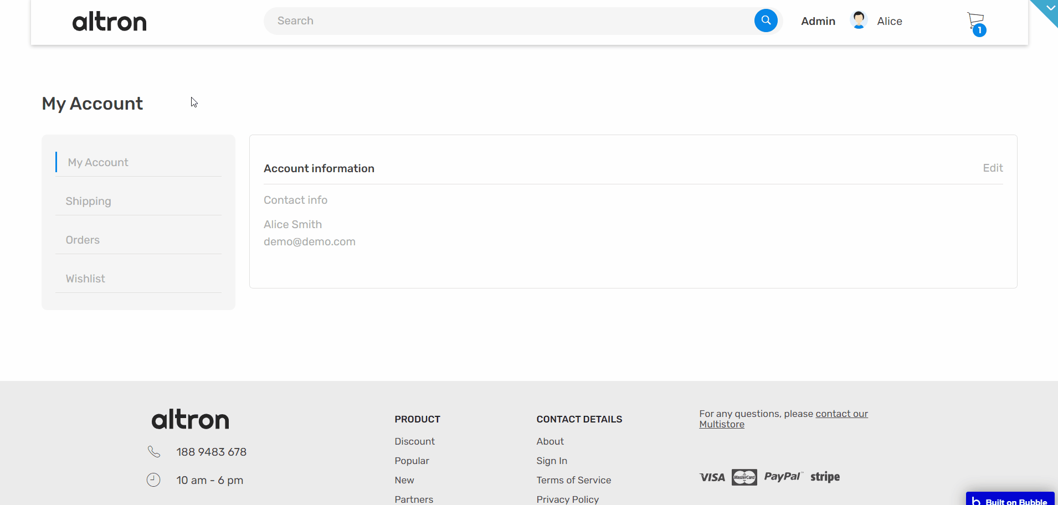Click the blue search magnifier button
Screen dimensions: 1058x505
tap(766, 21)
